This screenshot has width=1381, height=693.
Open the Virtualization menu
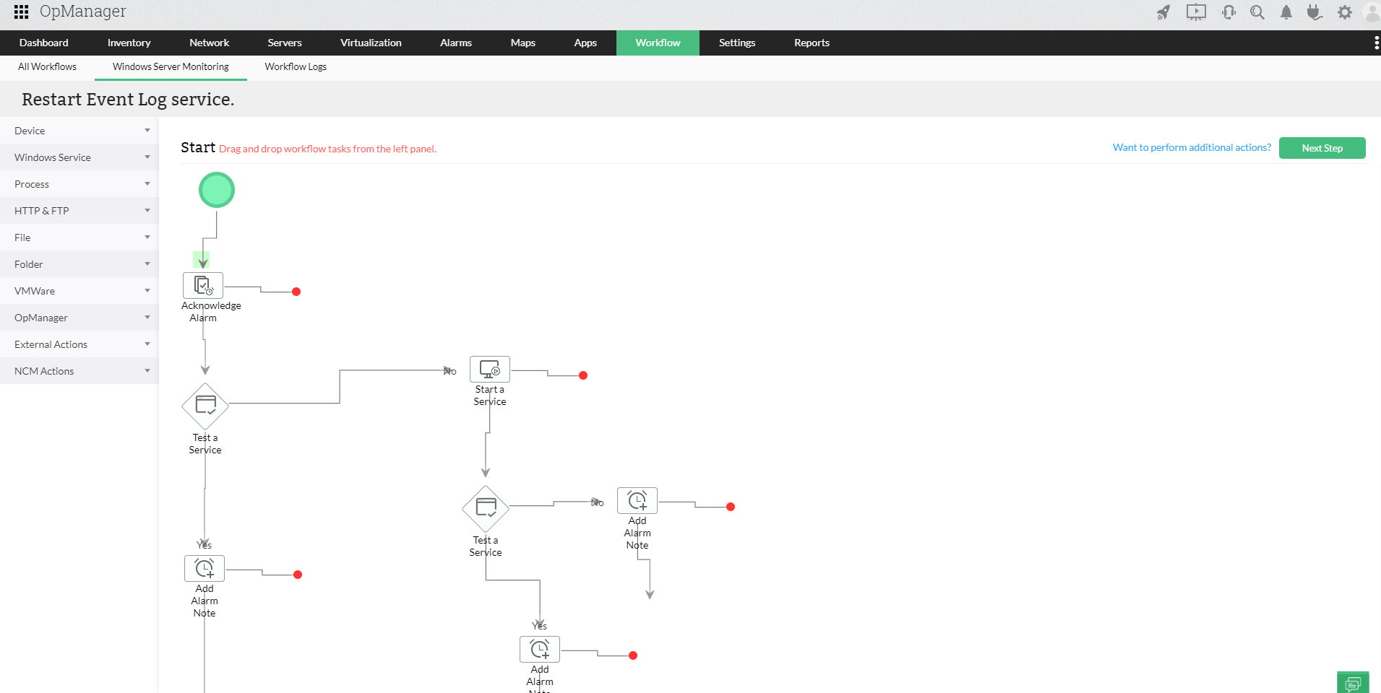(x=371, y=43)
